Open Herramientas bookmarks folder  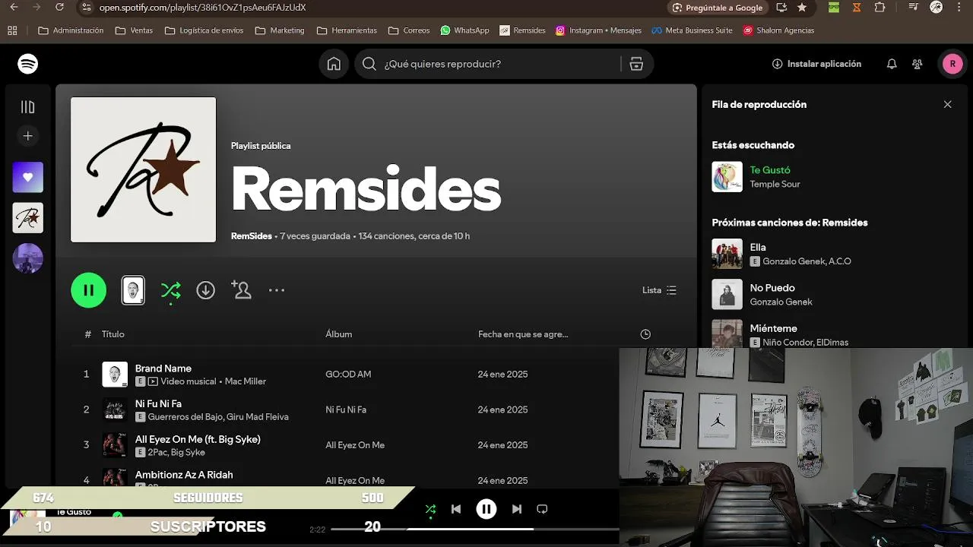click(x=347, y=30)
